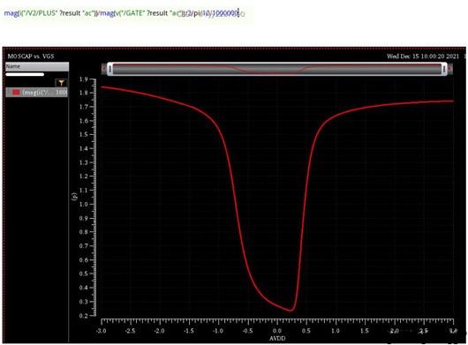Click the MOSCAP vs. VGS plot title
468x345 pixels.
[31, 56]
